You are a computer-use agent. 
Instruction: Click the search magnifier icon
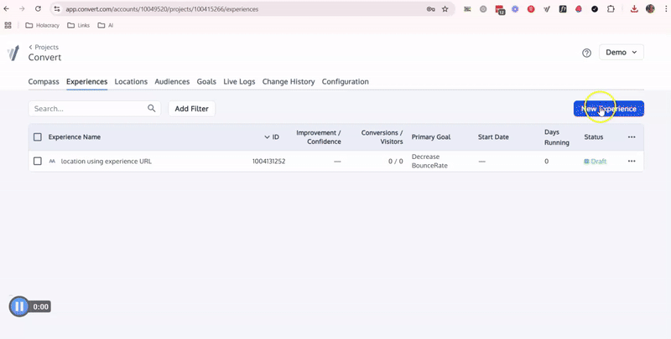pos(152,109)
